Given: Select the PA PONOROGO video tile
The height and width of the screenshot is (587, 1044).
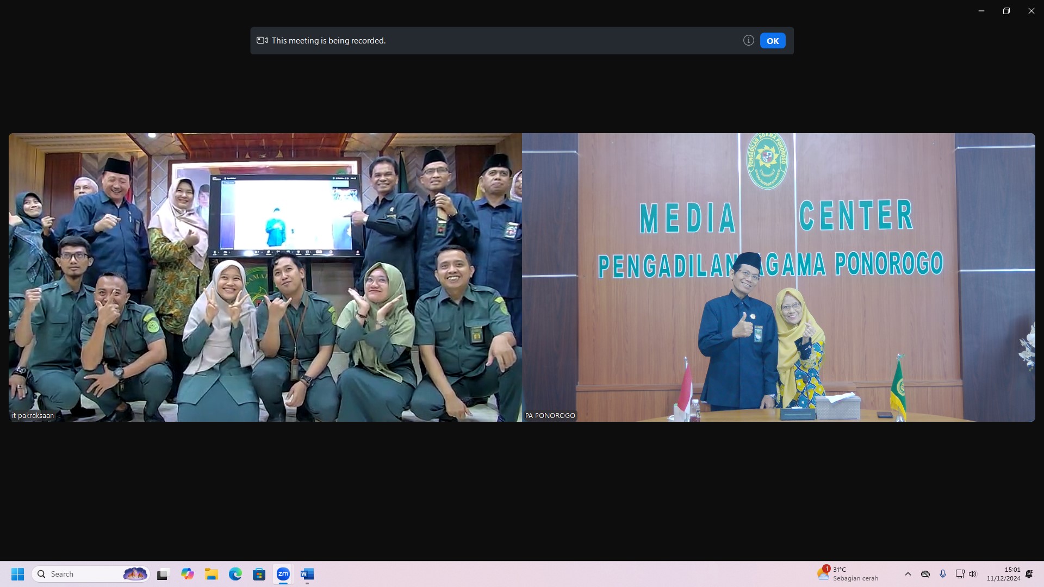Looking at the screenshot, I should (778, 277).
